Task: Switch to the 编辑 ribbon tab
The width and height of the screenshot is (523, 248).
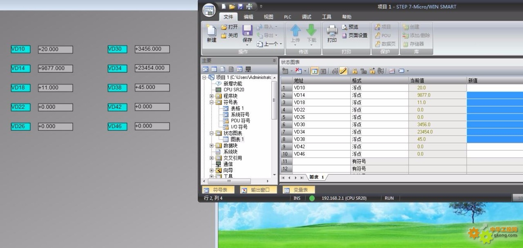Action: click(248, 17)
